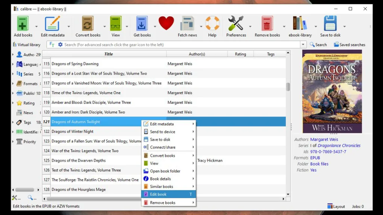Click the Remove books icon
Screen dimensions: 383x215
(x=267, y=23)
